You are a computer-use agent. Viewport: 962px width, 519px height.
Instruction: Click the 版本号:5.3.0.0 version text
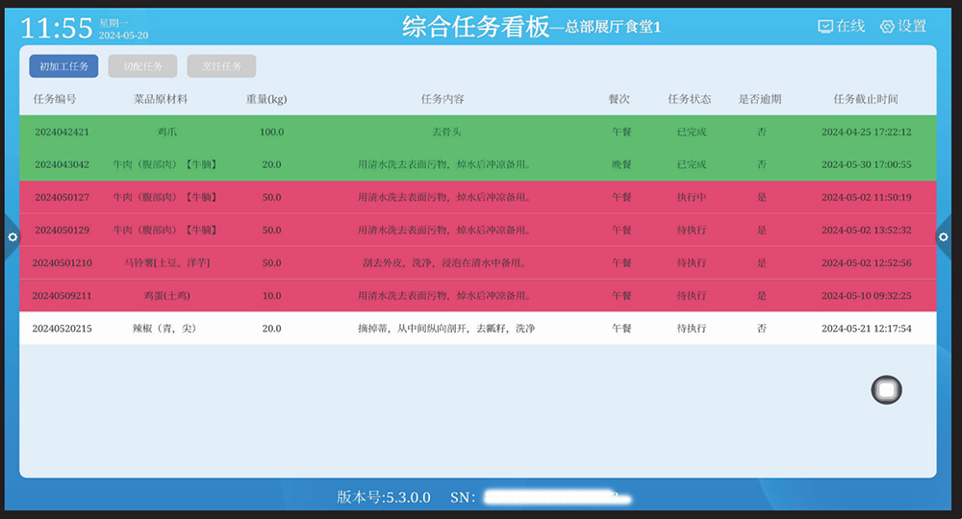tap(384, 497)
